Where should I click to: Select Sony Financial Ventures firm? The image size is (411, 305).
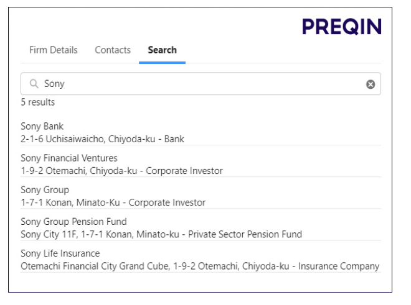pyautogui.click(x=69, y=158)
